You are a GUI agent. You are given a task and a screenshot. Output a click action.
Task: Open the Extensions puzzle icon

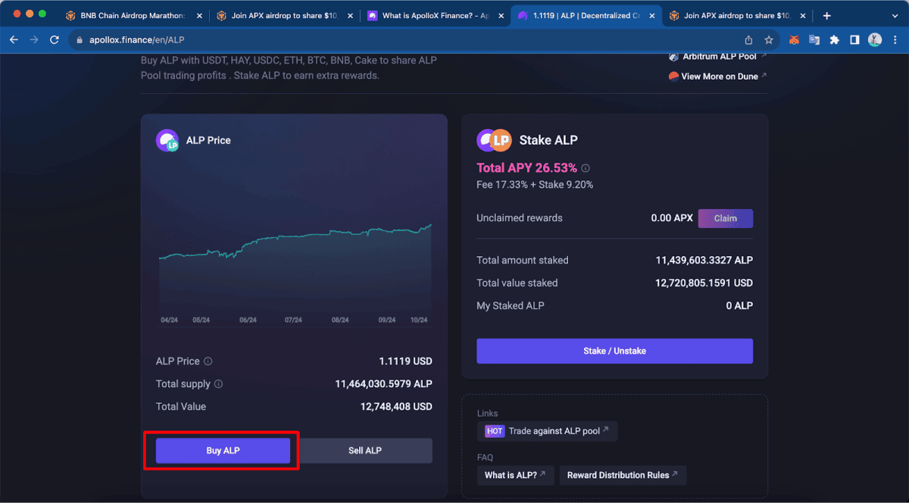pyautogui.click(x=835, y=40)
